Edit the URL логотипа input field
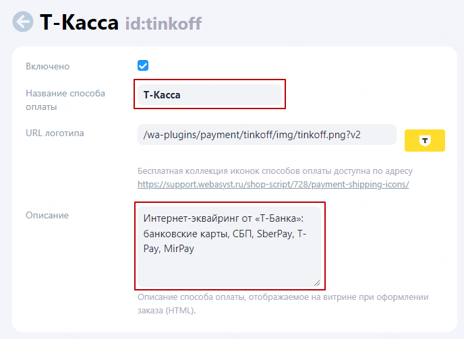 (x=267, y=135)
